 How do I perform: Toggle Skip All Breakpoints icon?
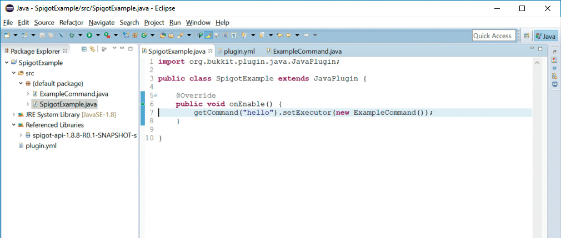coord(61,35)
